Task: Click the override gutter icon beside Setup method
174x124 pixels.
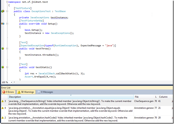Action: click(x=3, y=24)
